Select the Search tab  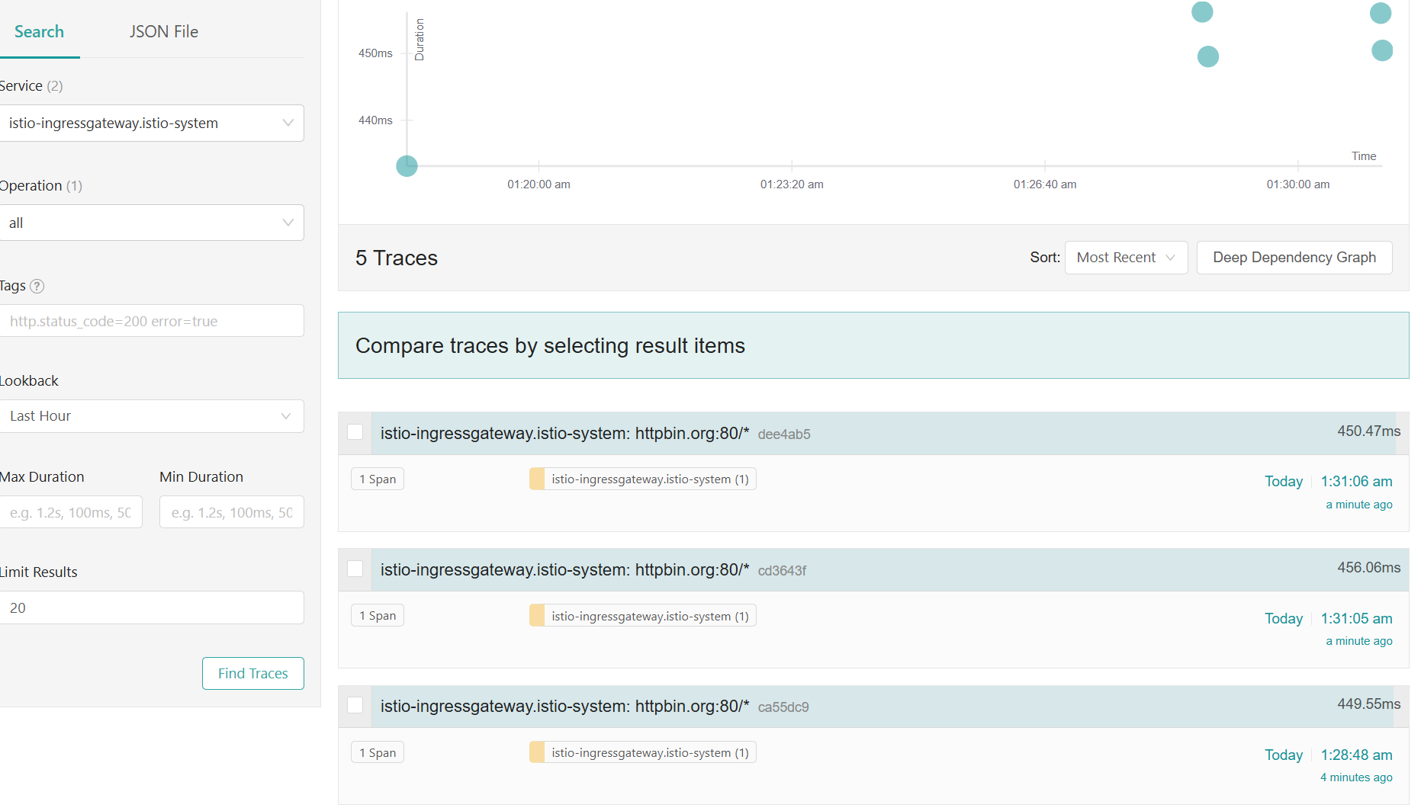pos(39,32)
